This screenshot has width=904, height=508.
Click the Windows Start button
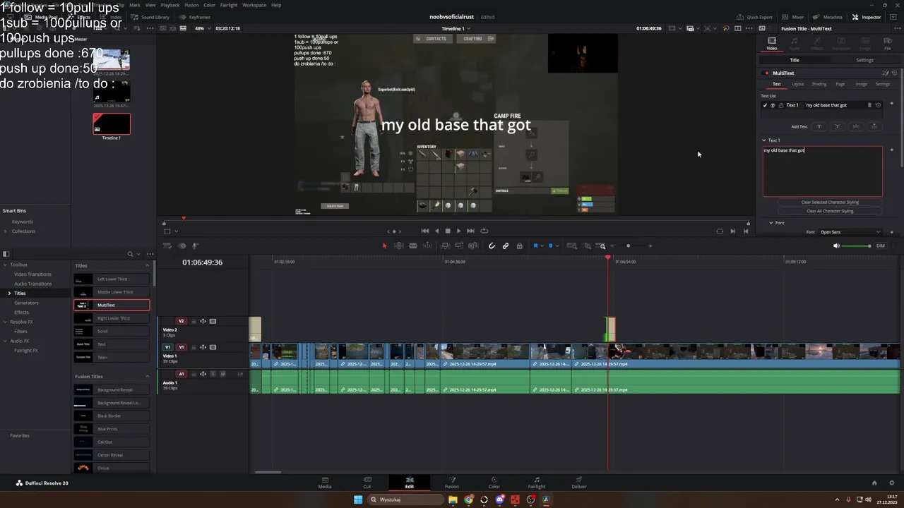pyautogui.click(x=358, y=500)
